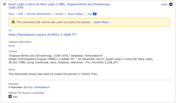Click the warning triangle icon in yellow banner
This screenshot has width=176, height=103.
(13, 22)
